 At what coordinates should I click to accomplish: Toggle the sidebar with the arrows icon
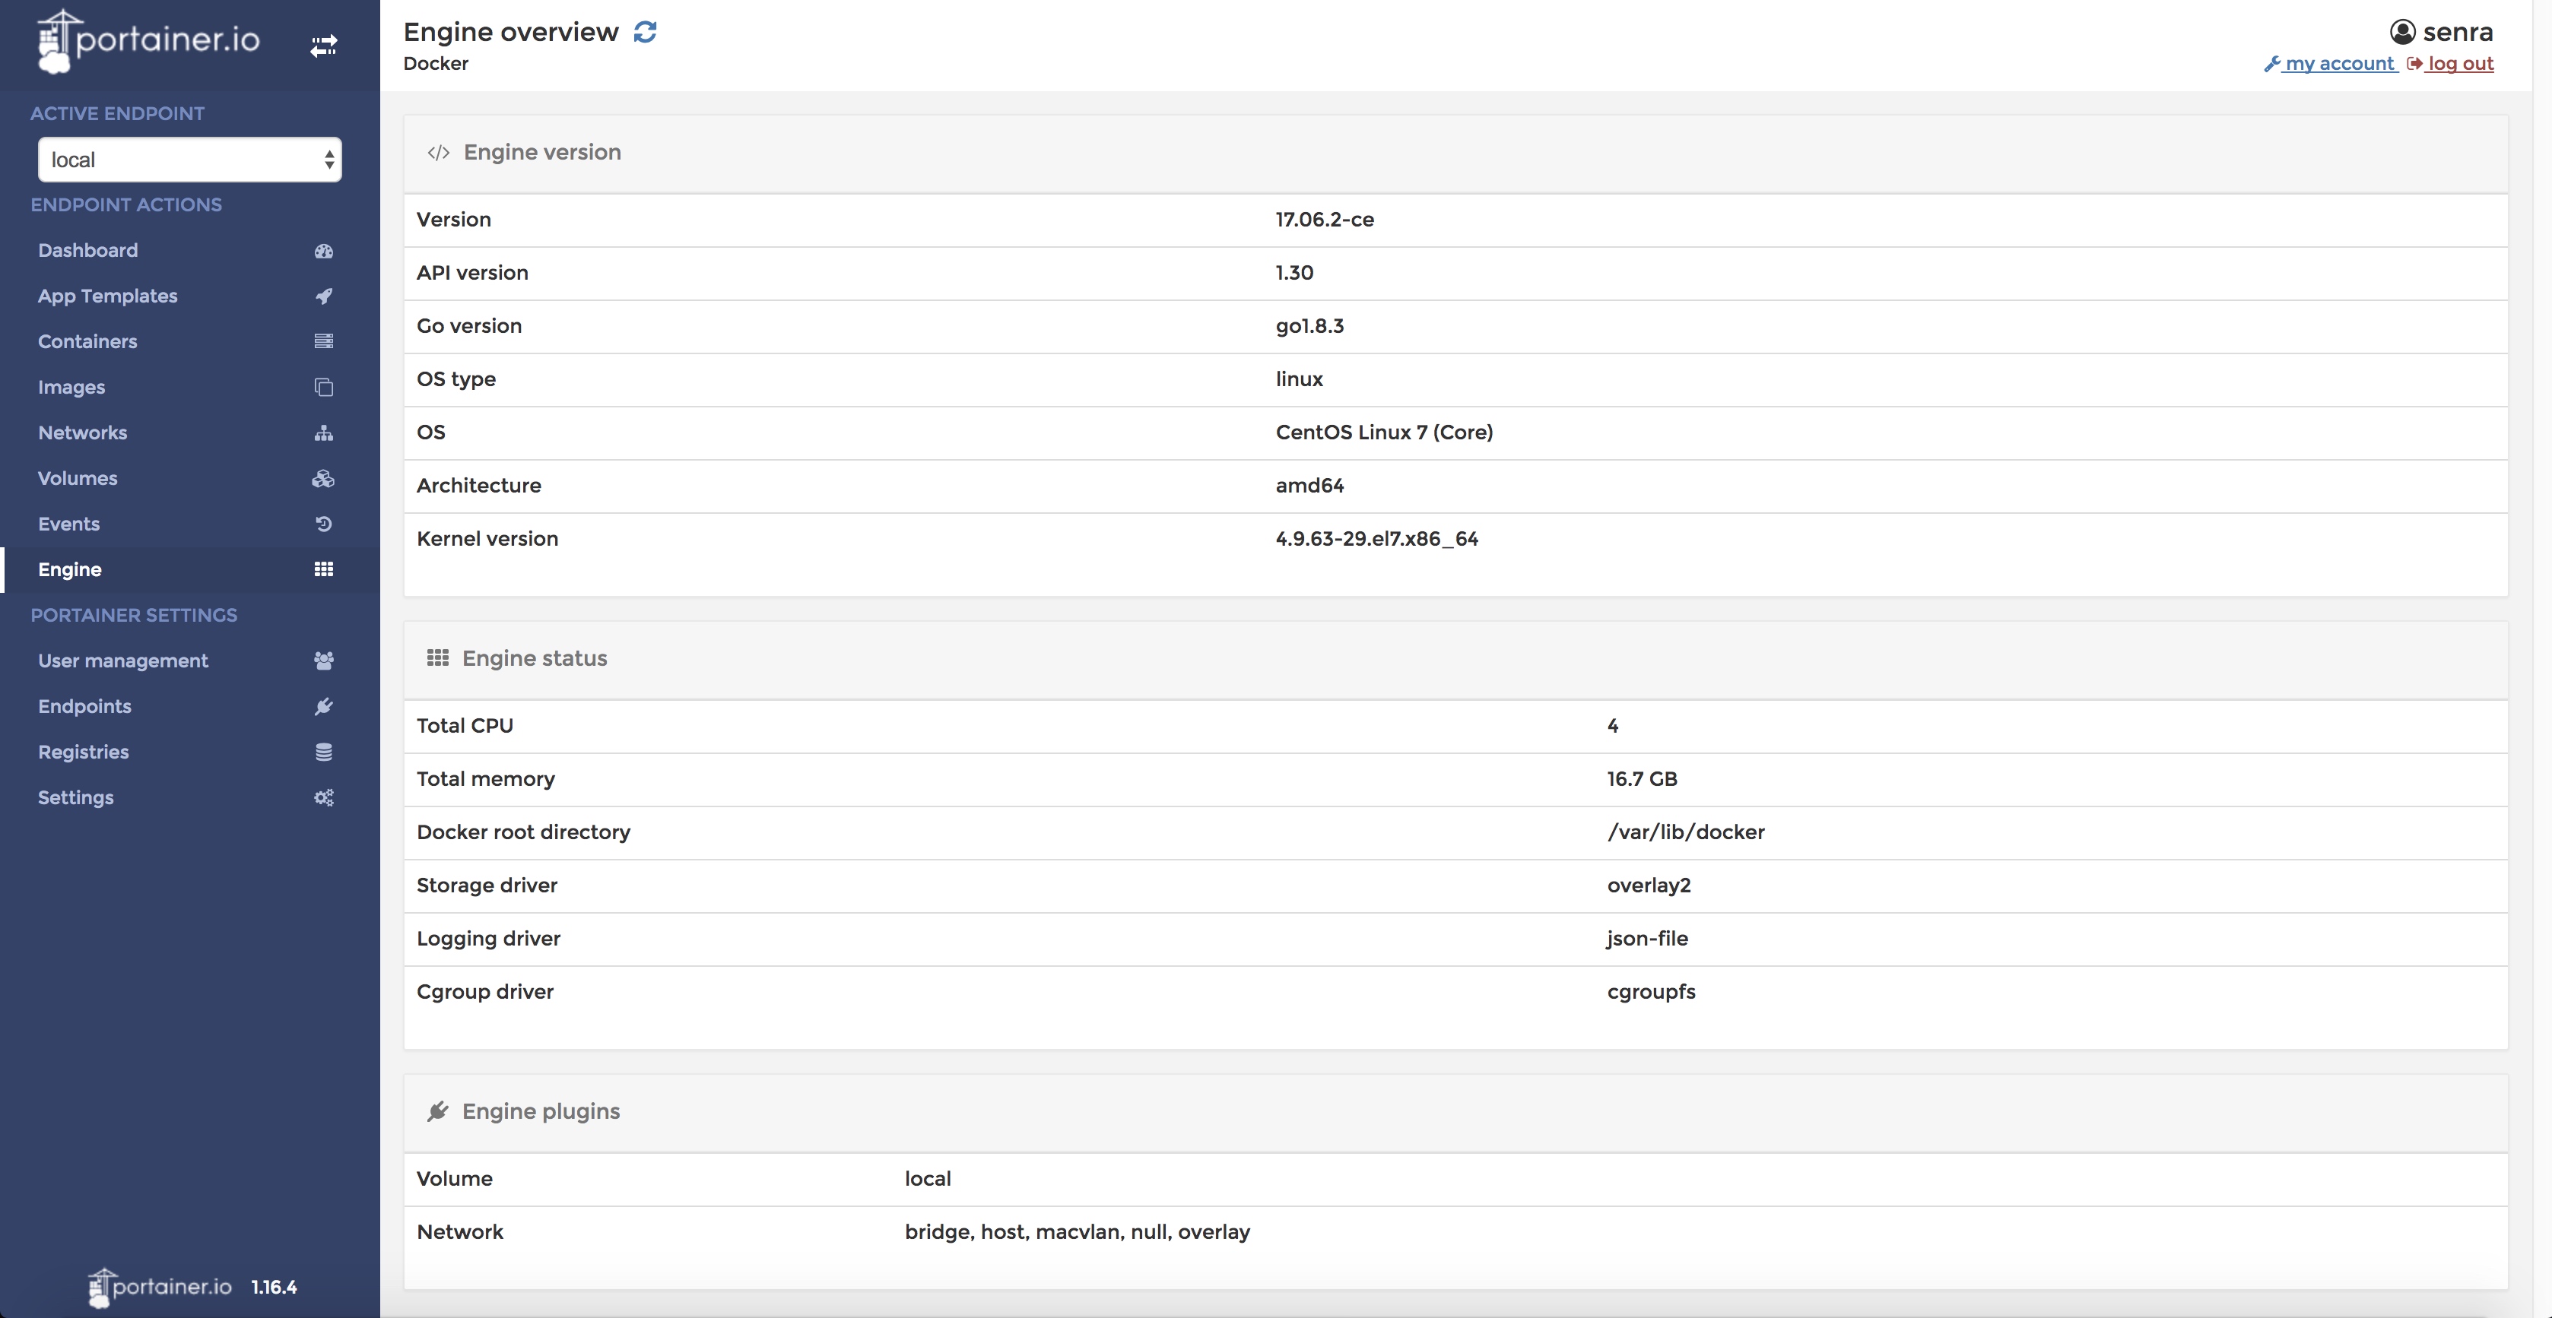tap(323, 46)
